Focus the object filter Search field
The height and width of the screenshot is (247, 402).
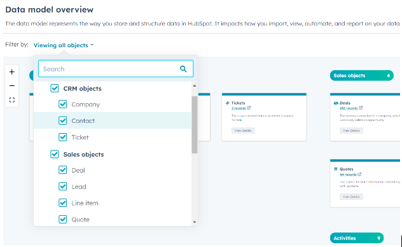(x=116, y=69)
